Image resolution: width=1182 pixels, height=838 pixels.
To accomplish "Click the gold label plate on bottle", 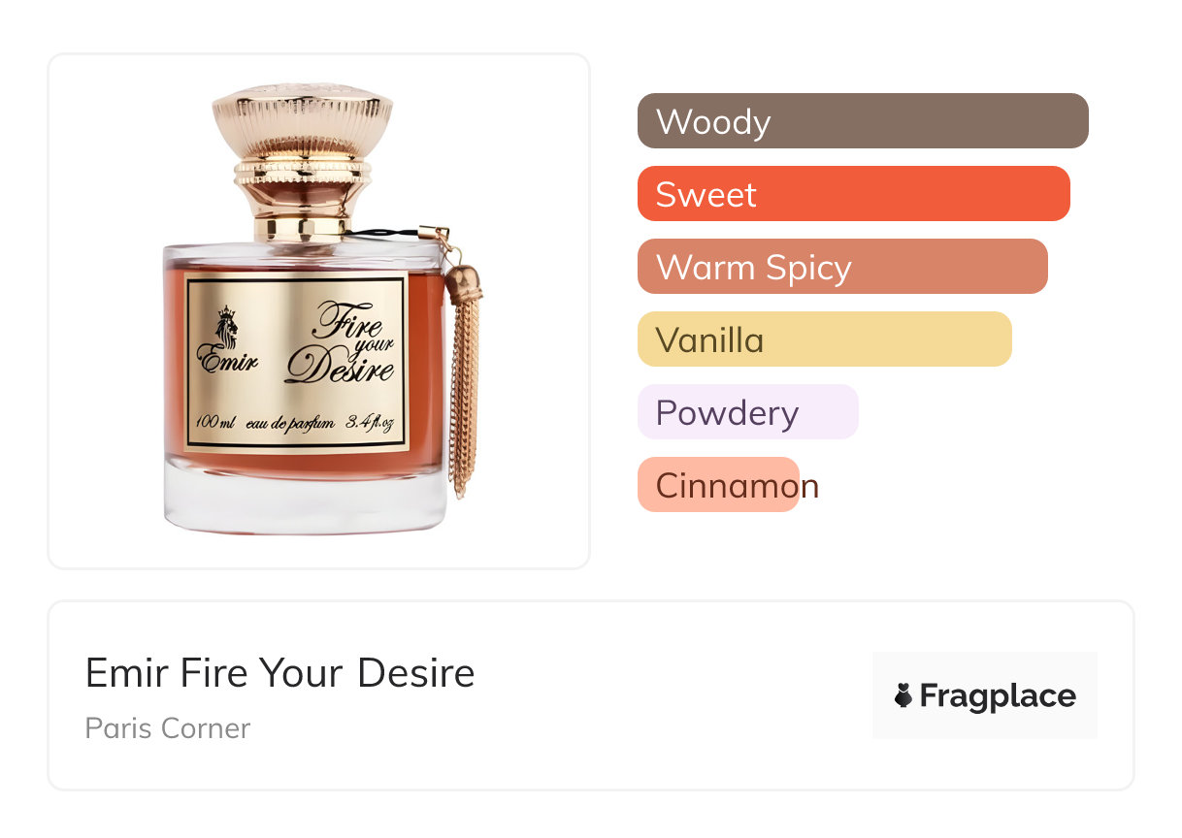I will pyautogui.click(x=297, y=365).
